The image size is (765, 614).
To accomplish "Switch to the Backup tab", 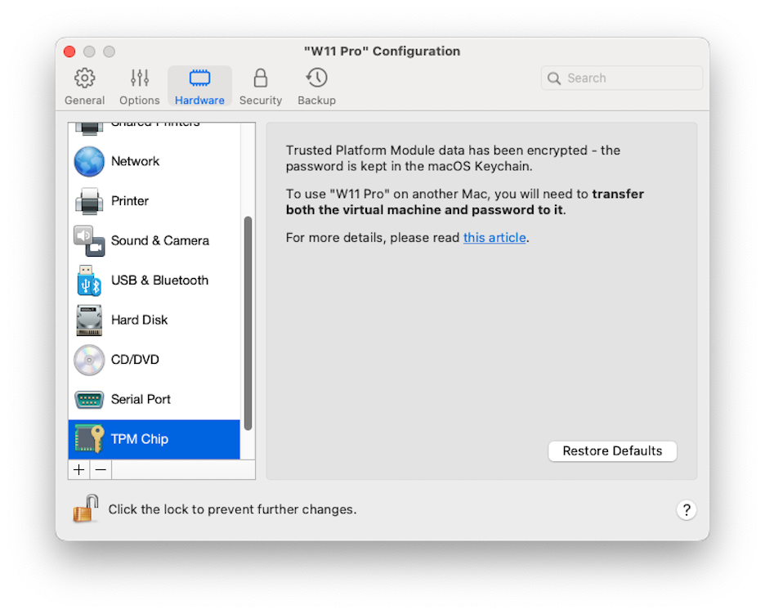I will [x=316, y=85].
